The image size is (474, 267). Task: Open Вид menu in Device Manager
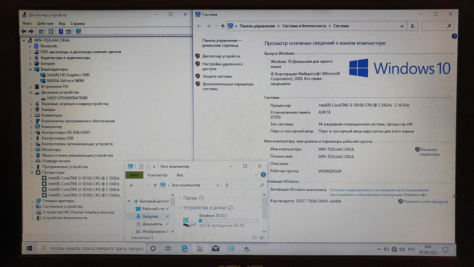coord(62,23)
